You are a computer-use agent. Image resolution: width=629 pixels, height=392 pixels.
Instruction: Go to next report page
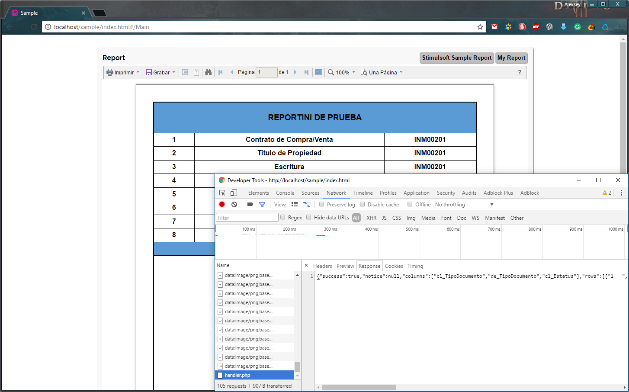pyautogui.click(x=295, y=72)
